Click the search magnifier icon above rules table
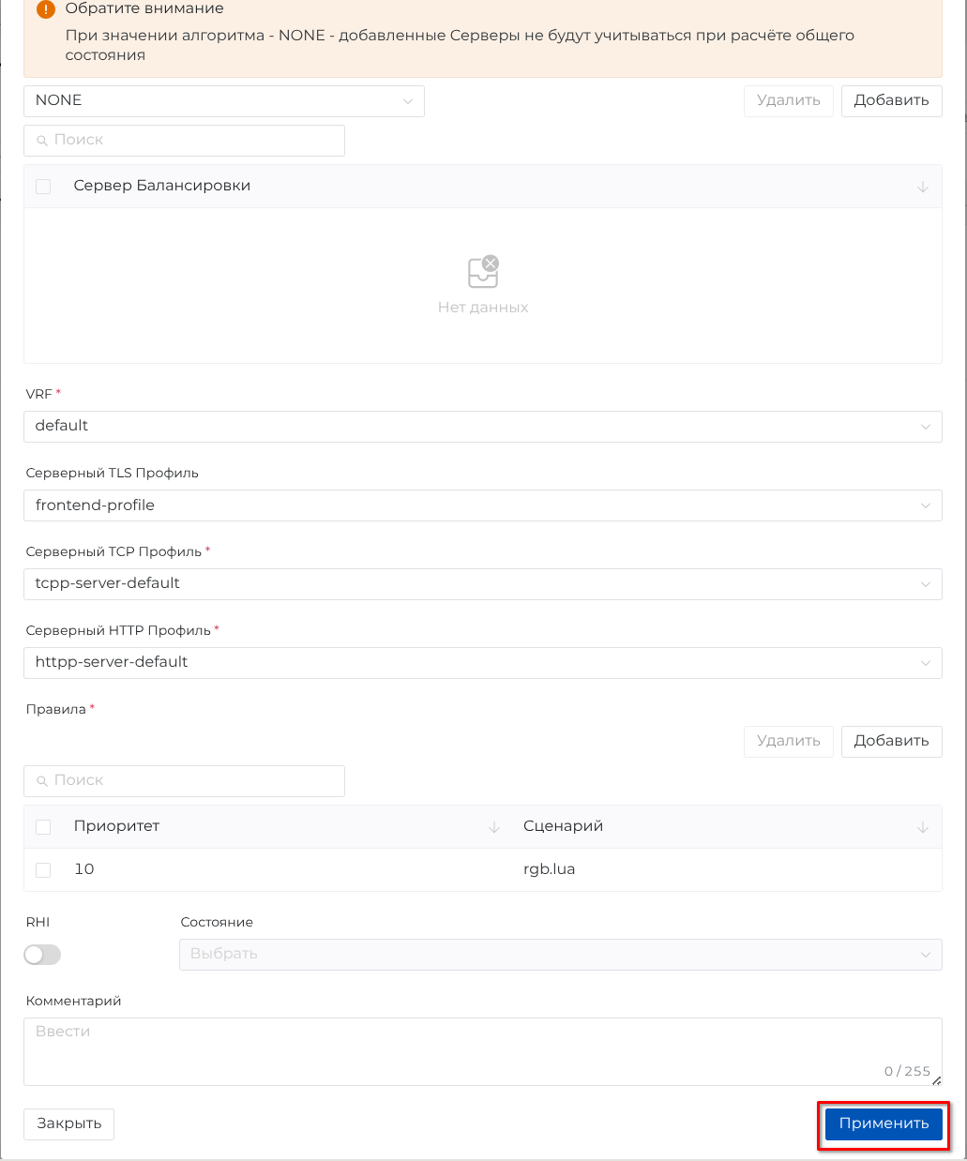Viewport: 967px width, 1161px height. click(42, 781)
